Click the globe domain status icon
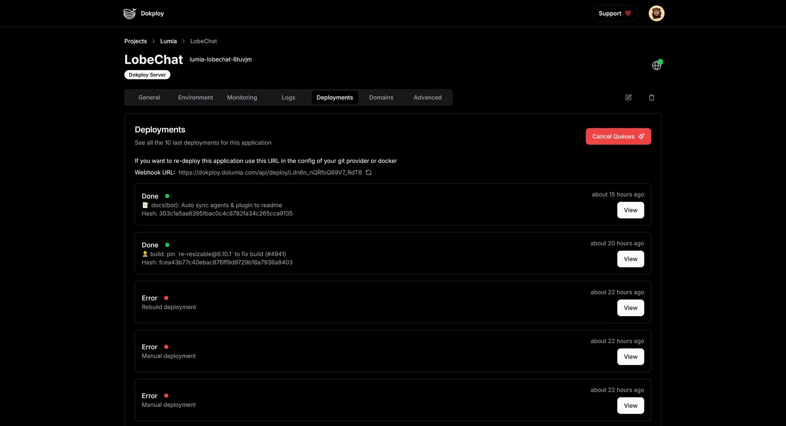Viewport: 786px width, 426px height. coord(656,65)
